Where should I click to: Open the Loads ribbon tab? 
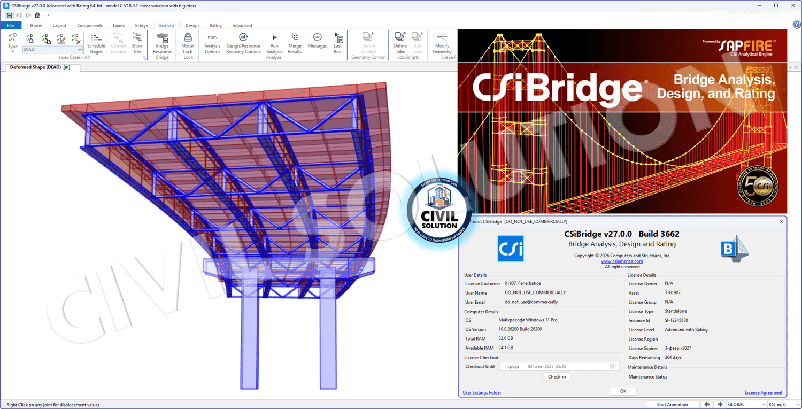click(119, 25)
